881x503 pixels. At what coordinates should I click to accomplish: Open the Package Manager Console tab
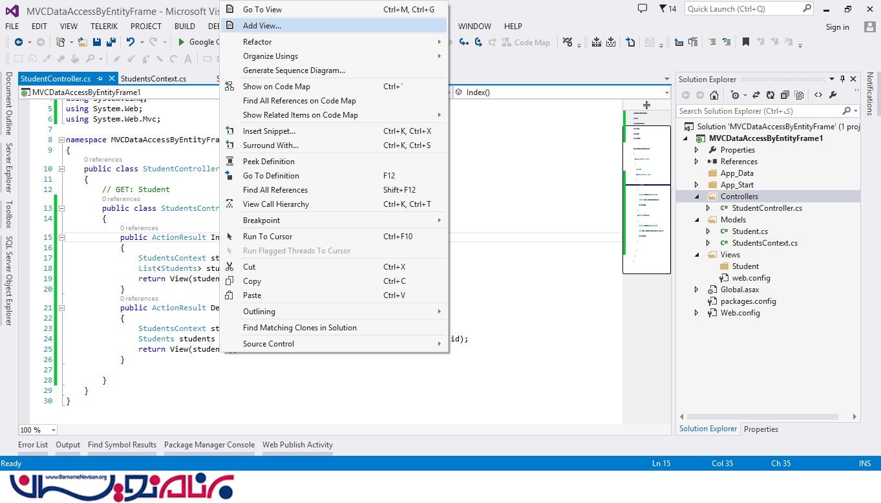(209, 445)
